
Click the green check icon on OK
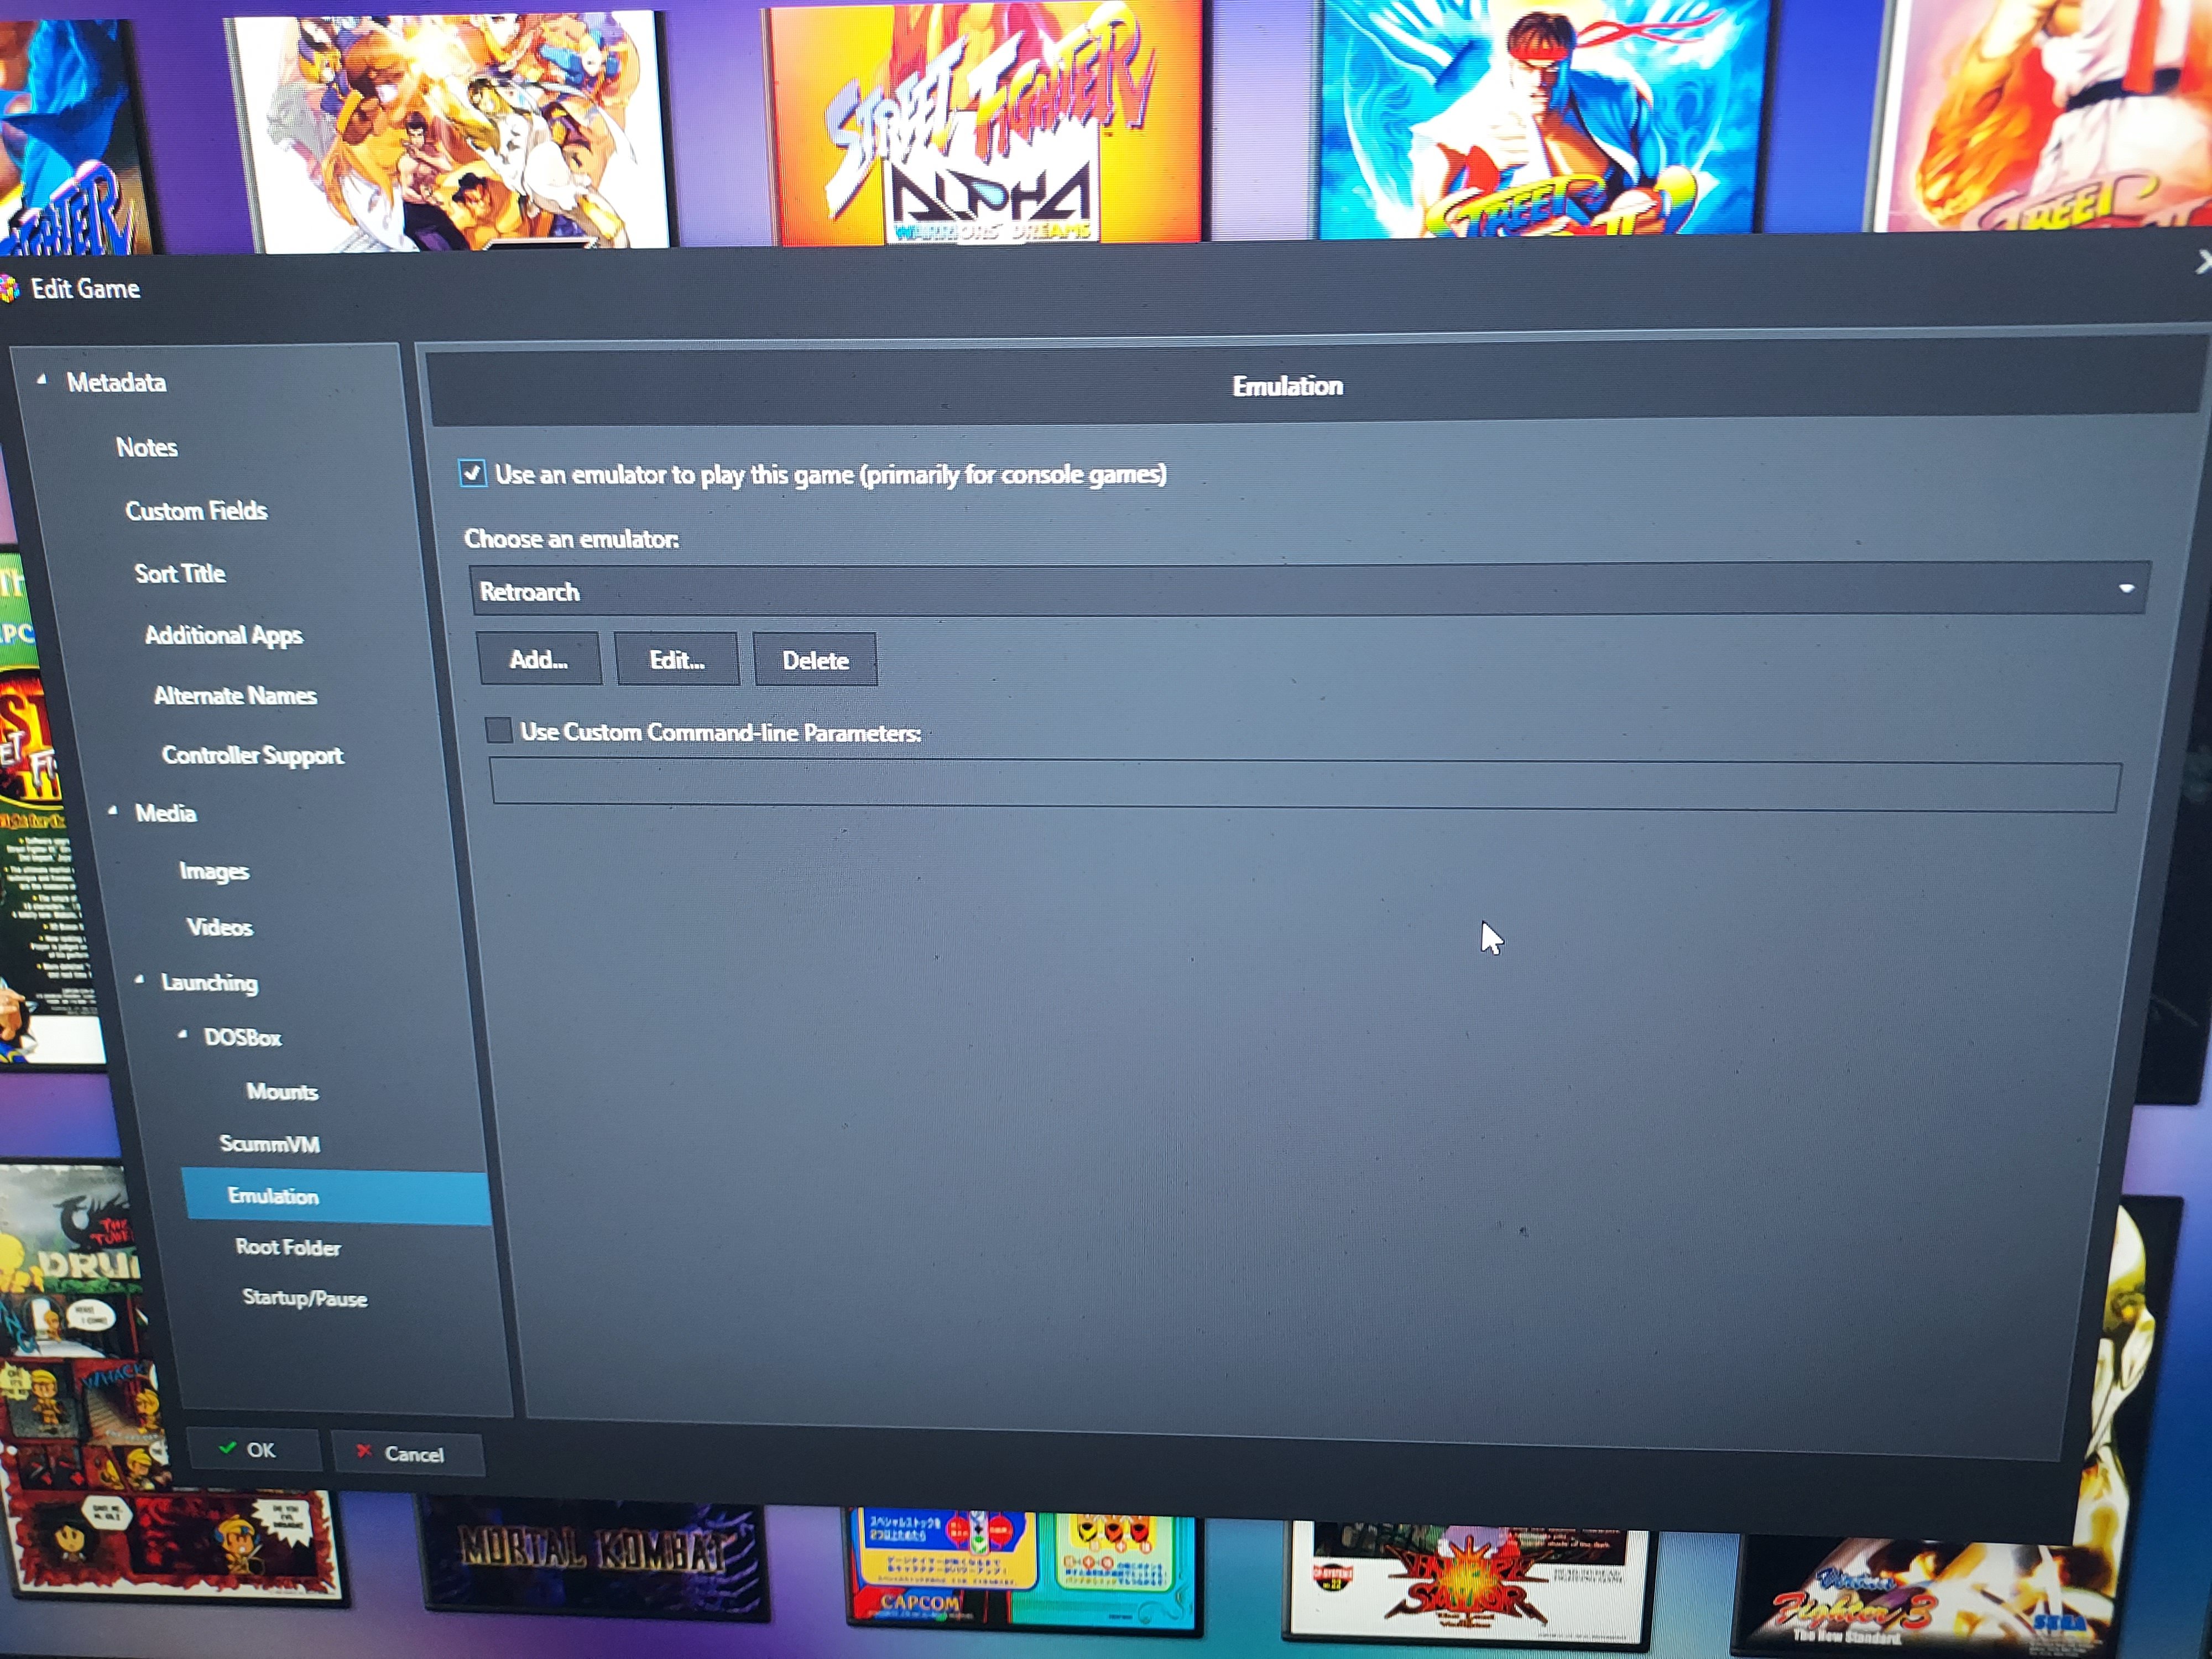228,1448
